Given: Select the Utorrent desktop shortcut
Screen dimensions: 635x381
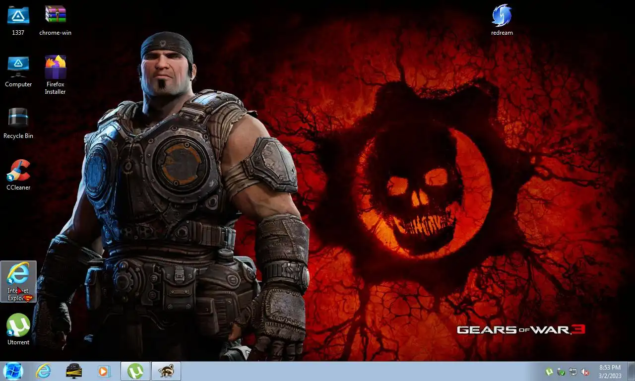Looking at the screenshot, I should tap(18, 329).
